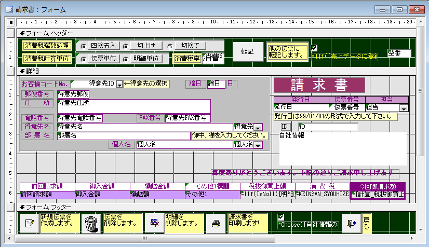Select the 明細を削除します label
Image resolution: width=429 pixels, height=247 pixels.
(184, 223)
